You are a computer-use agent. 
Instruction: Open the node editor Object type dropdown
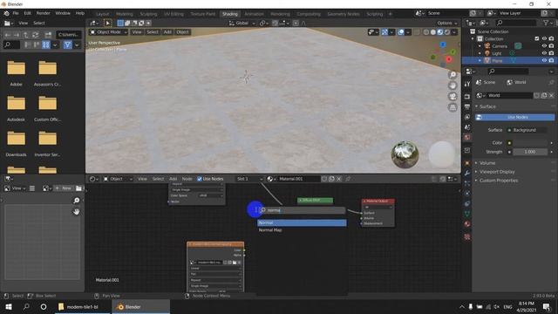[118, 179]
